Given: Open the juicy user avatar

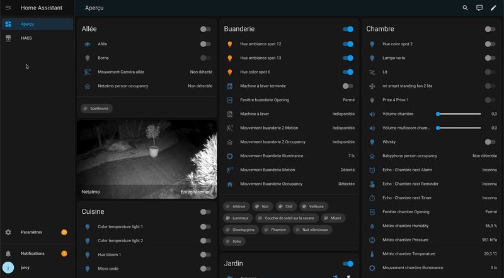Looking at the screenshot, I should (8, 267).
